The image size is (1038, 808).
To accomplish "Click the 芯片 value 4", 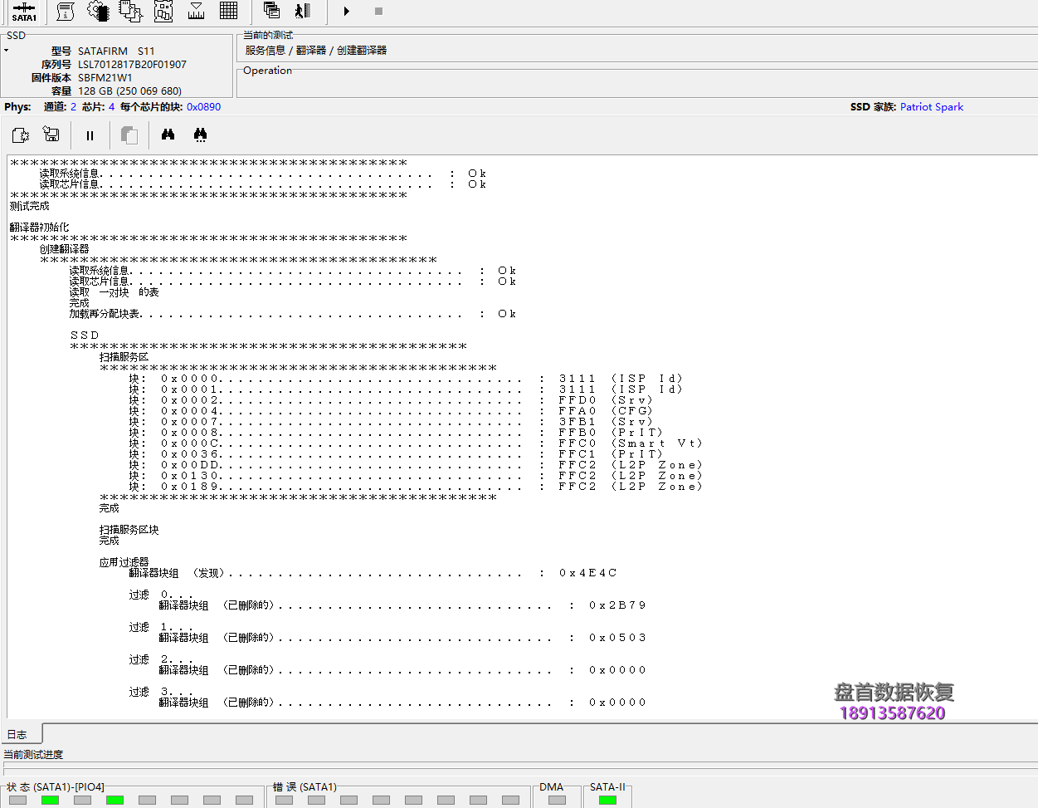I will click(x=111, y=107).
